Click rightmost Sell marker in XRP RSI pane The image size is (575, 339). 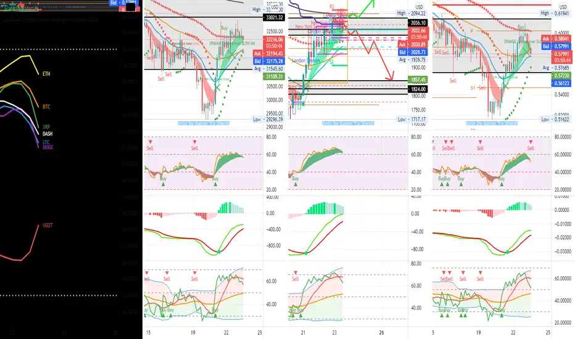click(531, 145)
